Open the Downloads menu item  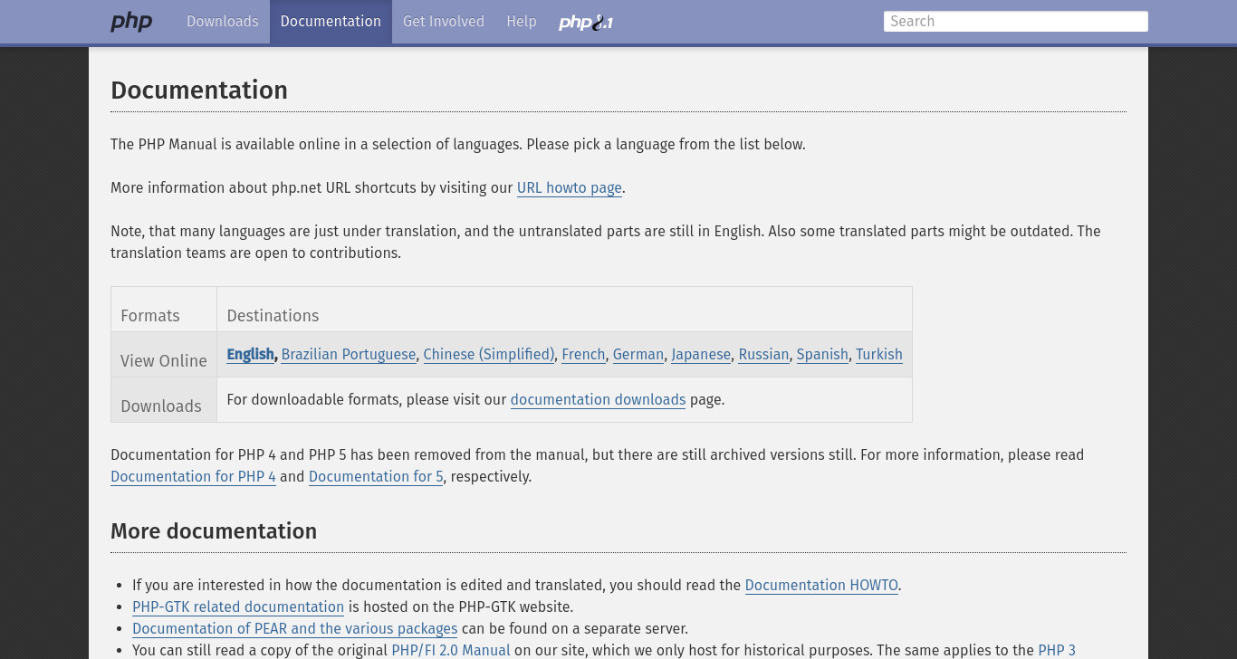click(223, 22)
